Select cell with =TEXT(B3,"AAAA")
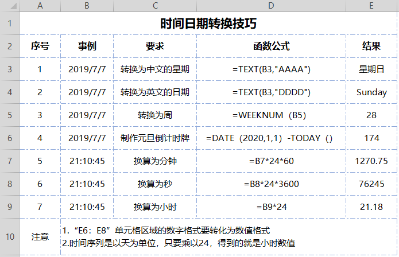Viewport: 399px width, 257px height. click(271, 69)
